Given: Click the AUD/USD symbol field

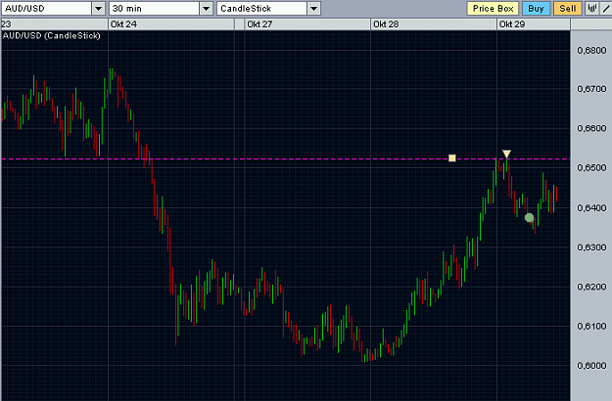Looking at the screenshot, I should tap(47, 9).
